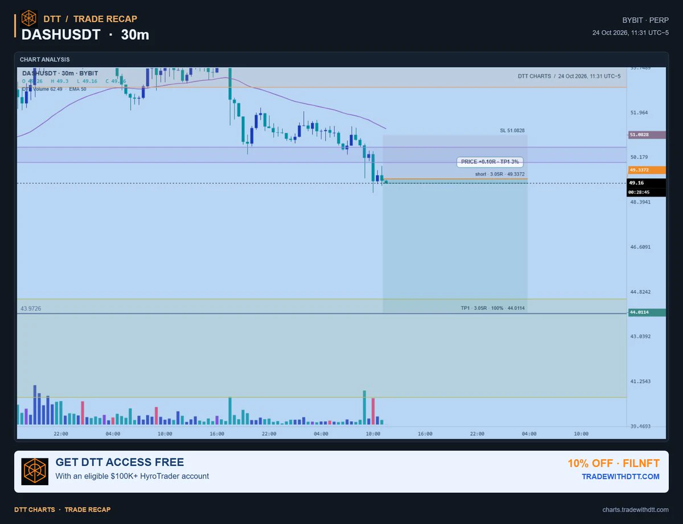This screenshot has width=683, height=524.
Task: Click the DASHUSDT 30m BYBIT chart legend
Action: (60, 73)
